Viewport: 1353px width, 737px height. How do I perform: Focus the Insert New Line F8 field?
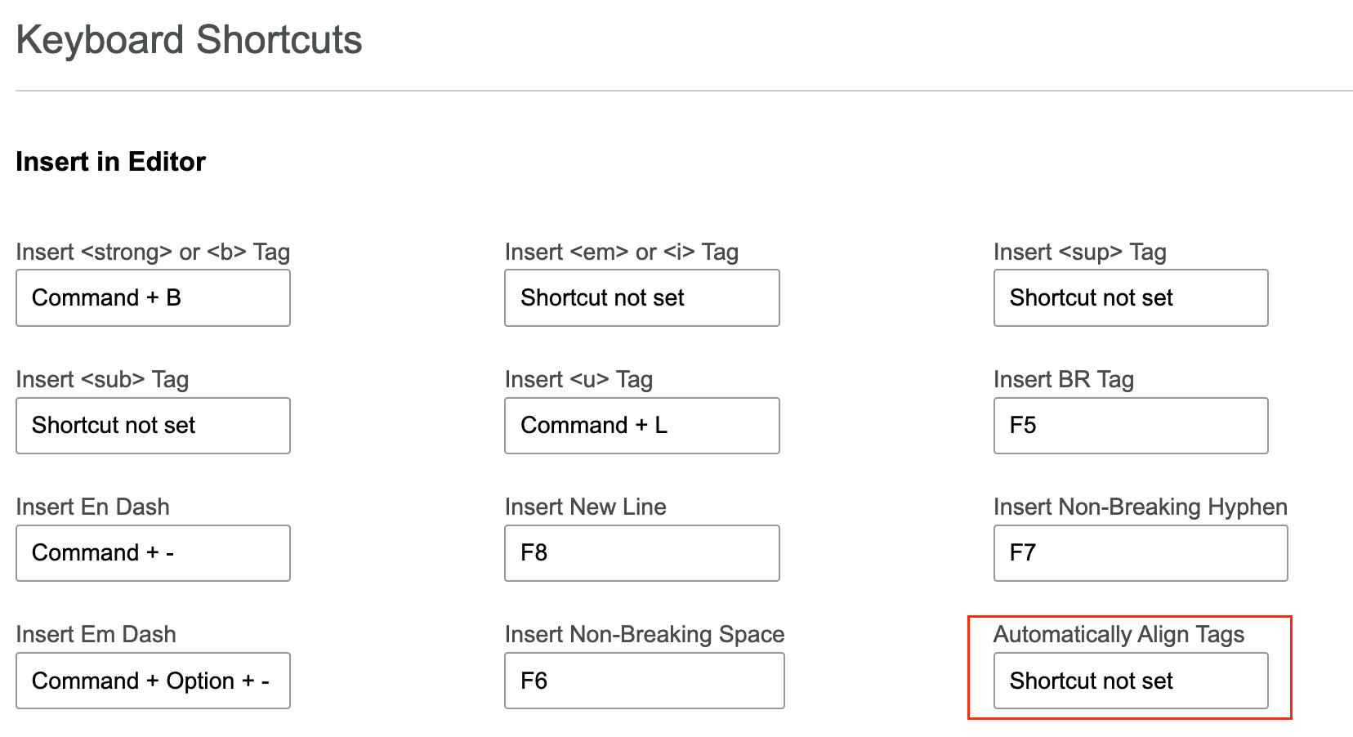pos(641,553)
